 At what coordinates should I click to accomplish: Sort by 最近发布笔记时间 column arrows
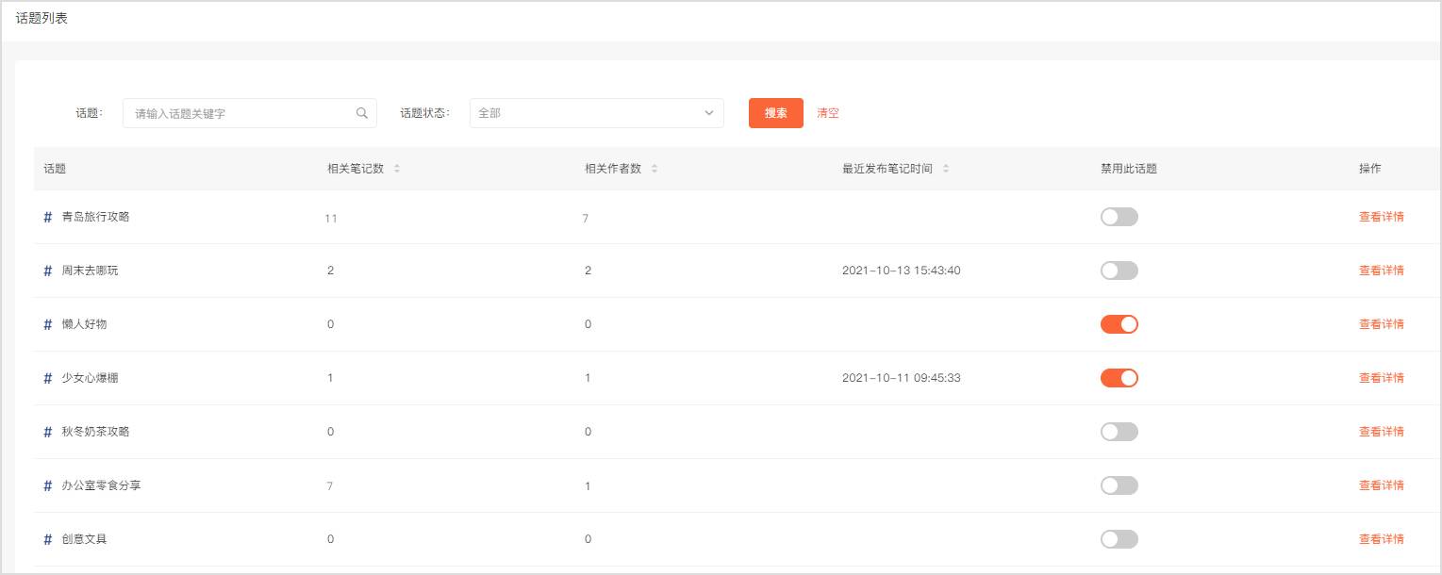(946, 169)
